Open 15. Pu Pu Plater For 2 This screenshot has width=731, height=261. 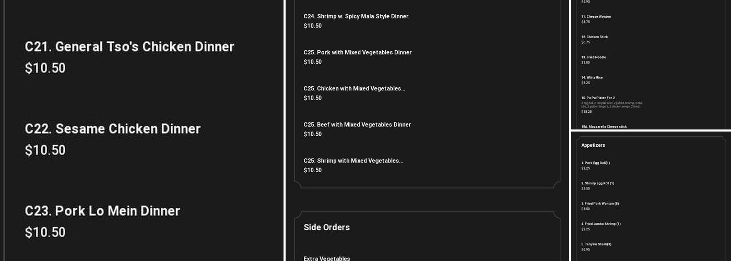click(x=598, y=98)
